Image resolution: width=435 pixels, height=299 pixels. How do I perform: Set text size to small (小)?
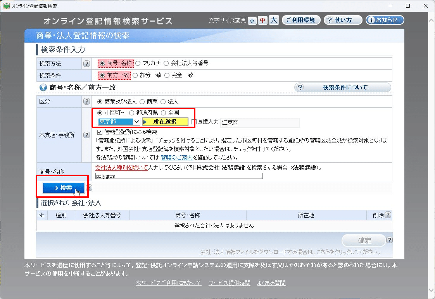[252, 21]
